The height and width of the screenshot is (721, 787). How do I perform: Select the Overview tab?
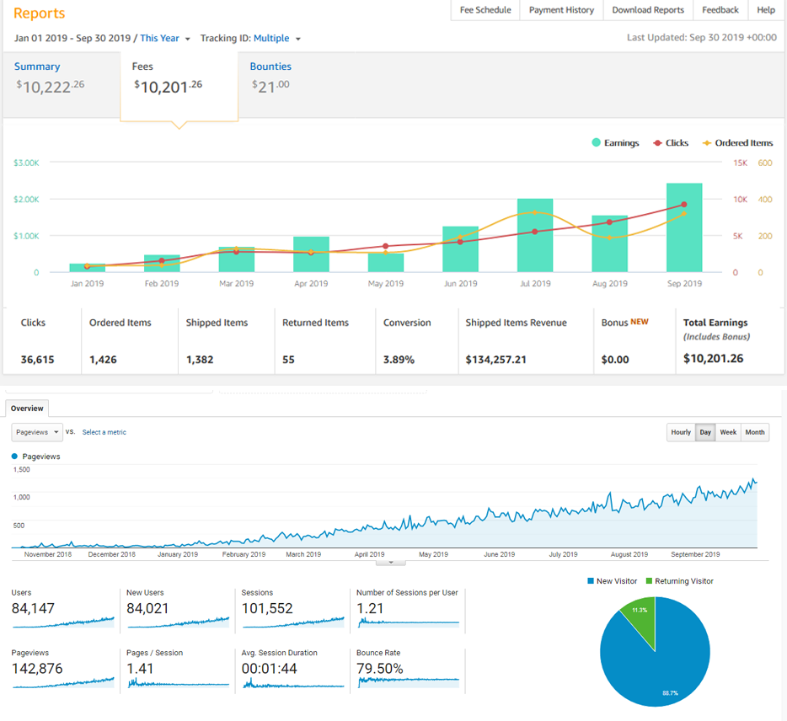[26, 409]
